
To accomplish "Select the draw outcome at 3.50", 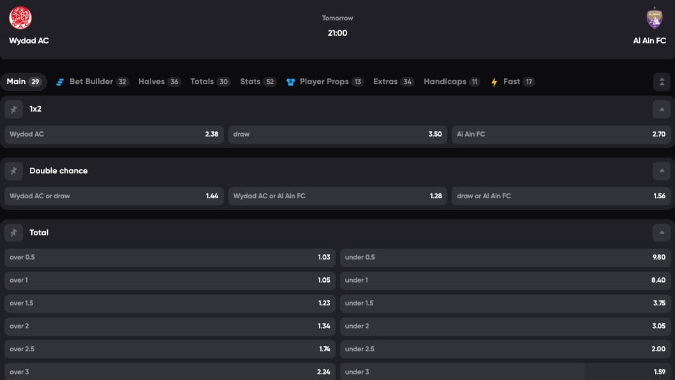I will (x=337, y=135).
